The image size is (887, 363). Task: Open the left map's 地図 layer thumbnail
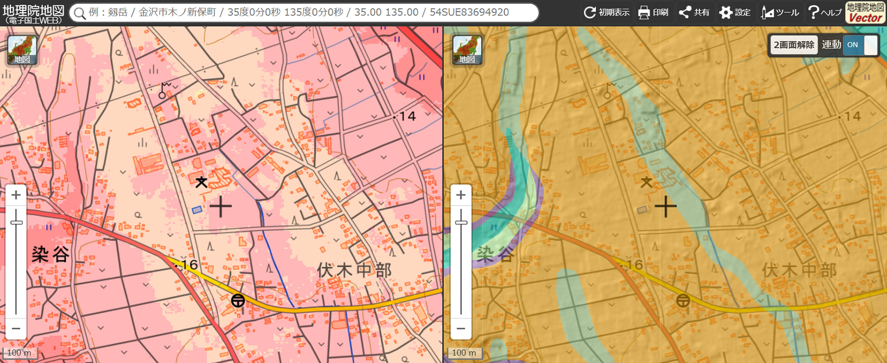point(22,50)
